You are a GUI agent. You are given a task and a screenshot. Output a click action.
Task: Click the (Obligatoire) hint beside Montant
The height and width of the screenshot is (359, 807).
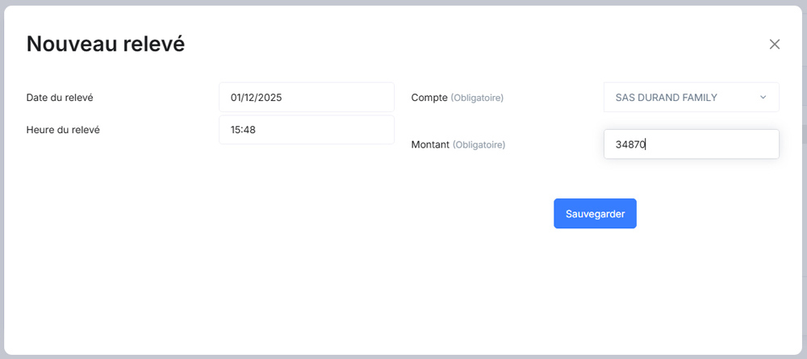pyautogui.click(x=479, y=145)
